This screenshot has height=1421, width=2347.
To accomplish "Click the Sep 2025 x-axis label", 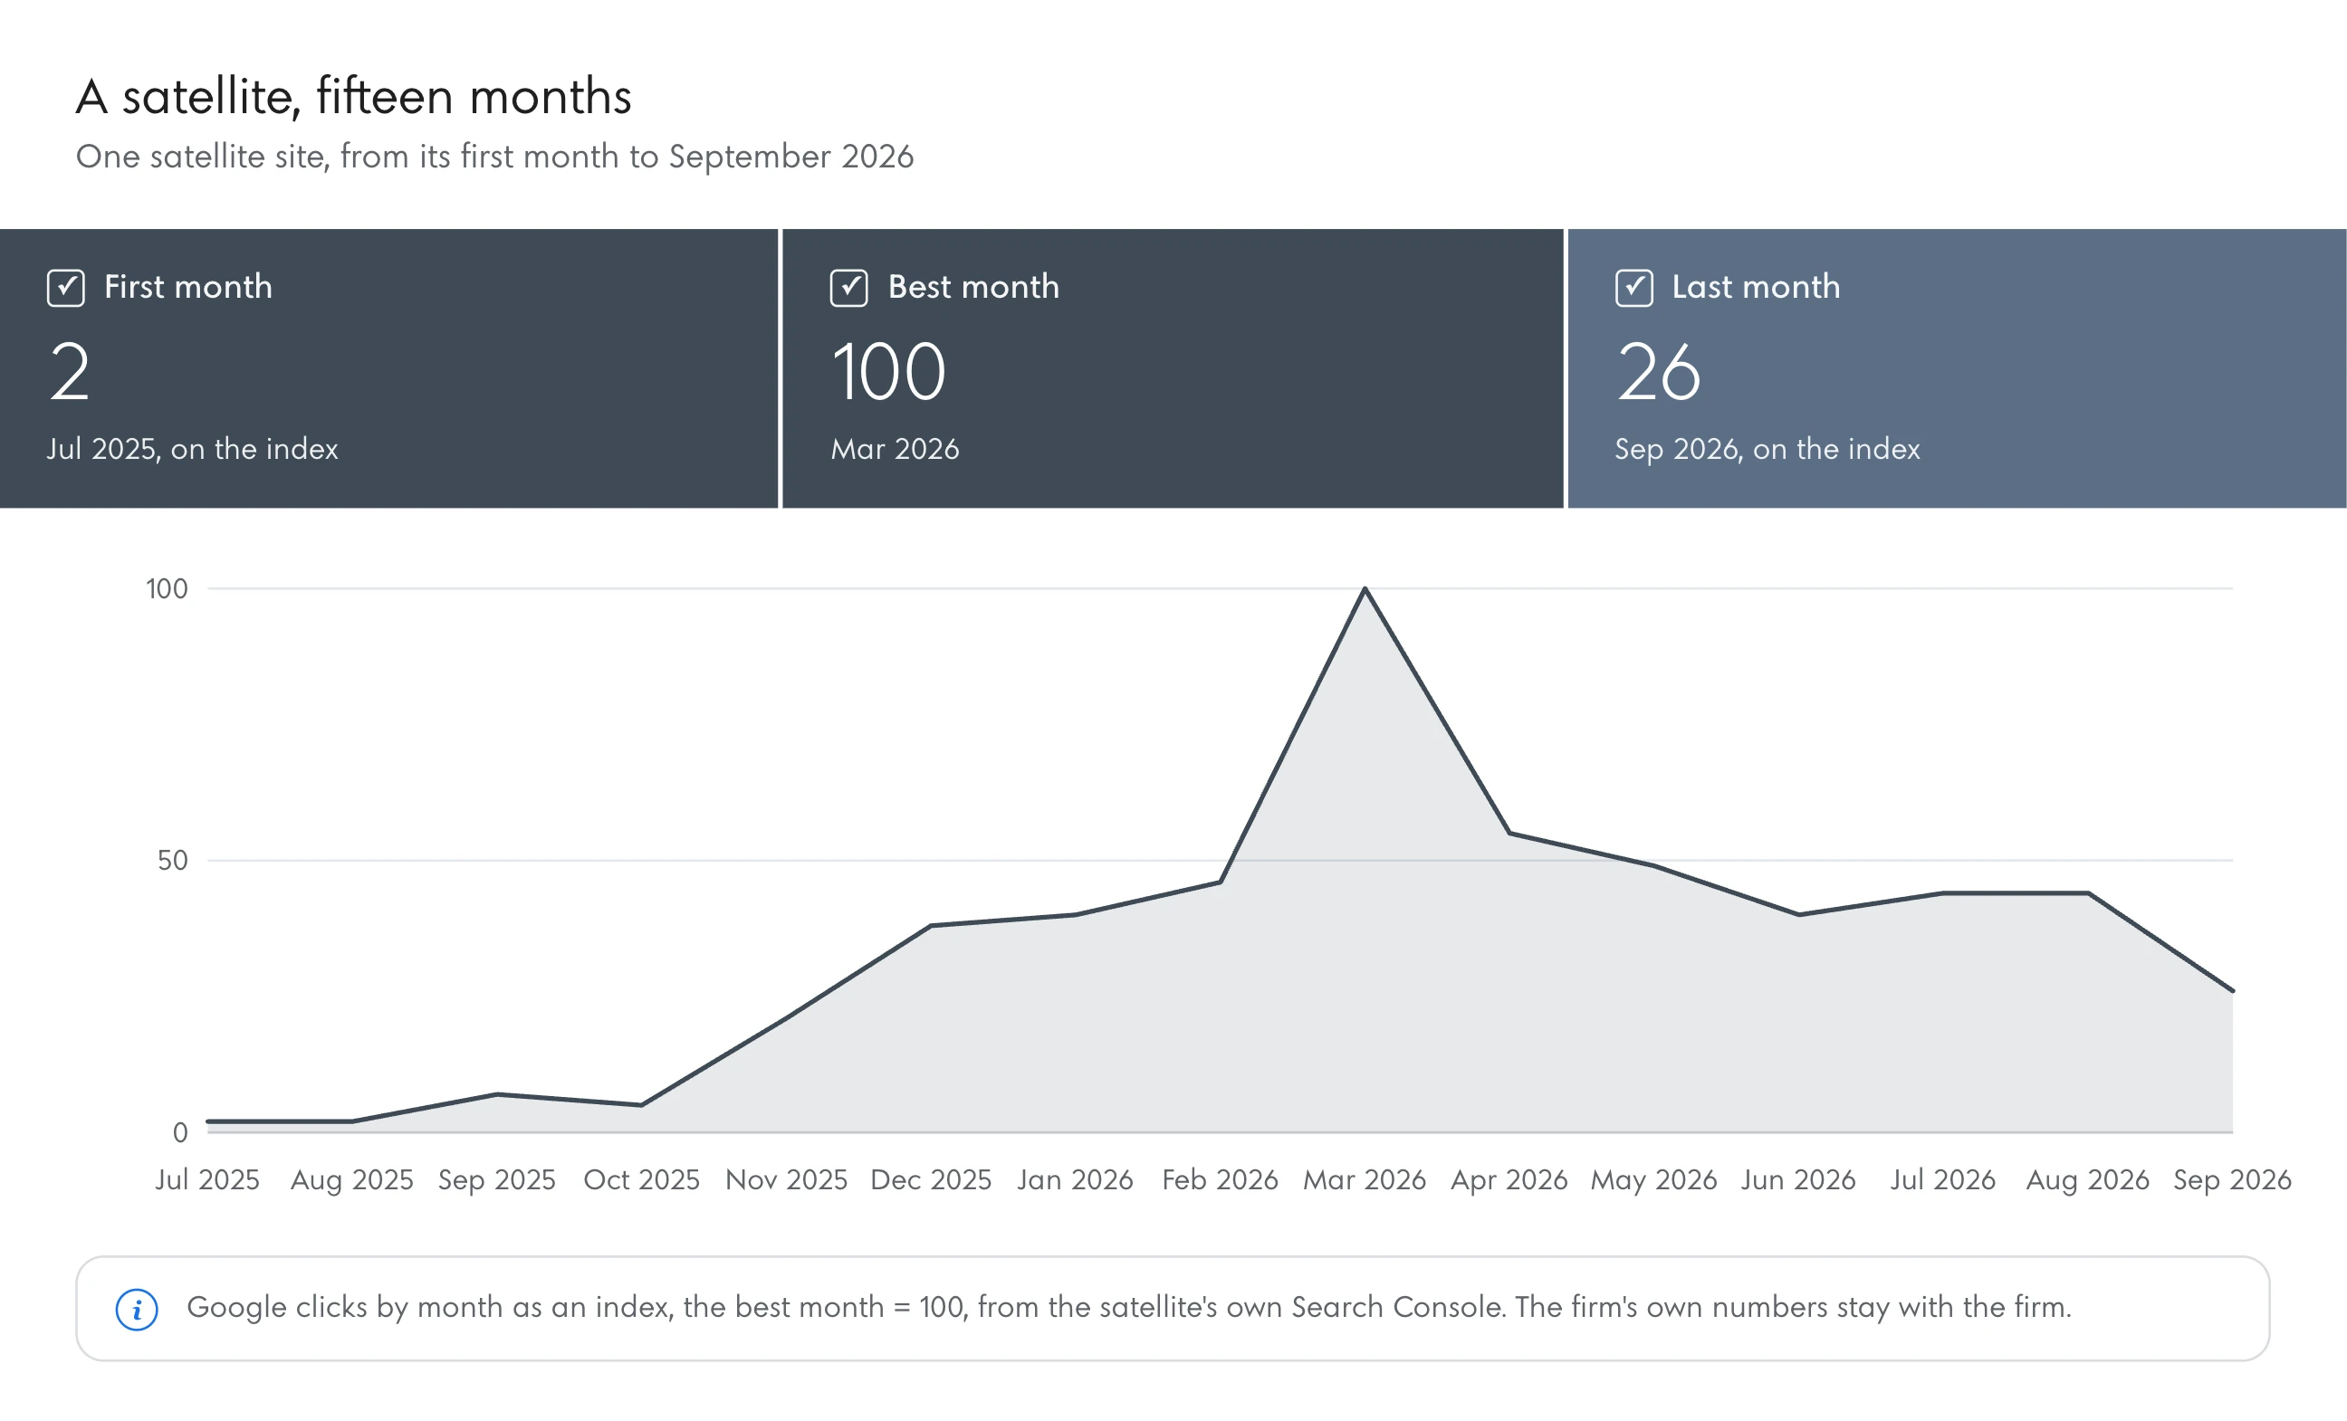I will pos(497,1179).
